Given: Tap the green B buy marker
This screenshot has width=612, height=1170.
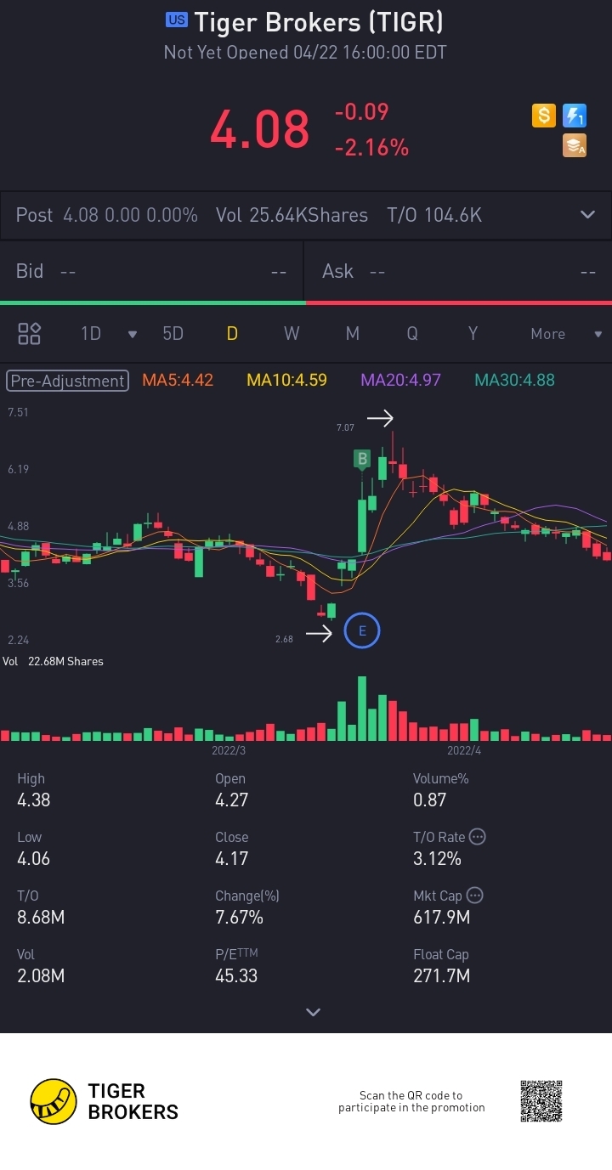Looking at the screenshot, I should [x=362, y=460].
